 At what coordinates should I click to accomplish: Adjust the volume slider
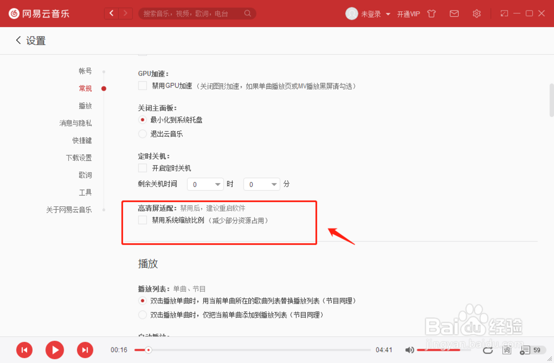[x=444, y=350]
